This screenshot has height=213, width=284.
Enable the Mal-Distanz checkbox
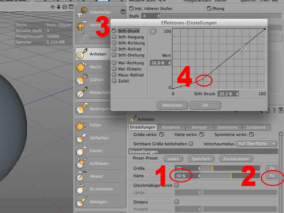click(x=114, y=69)
